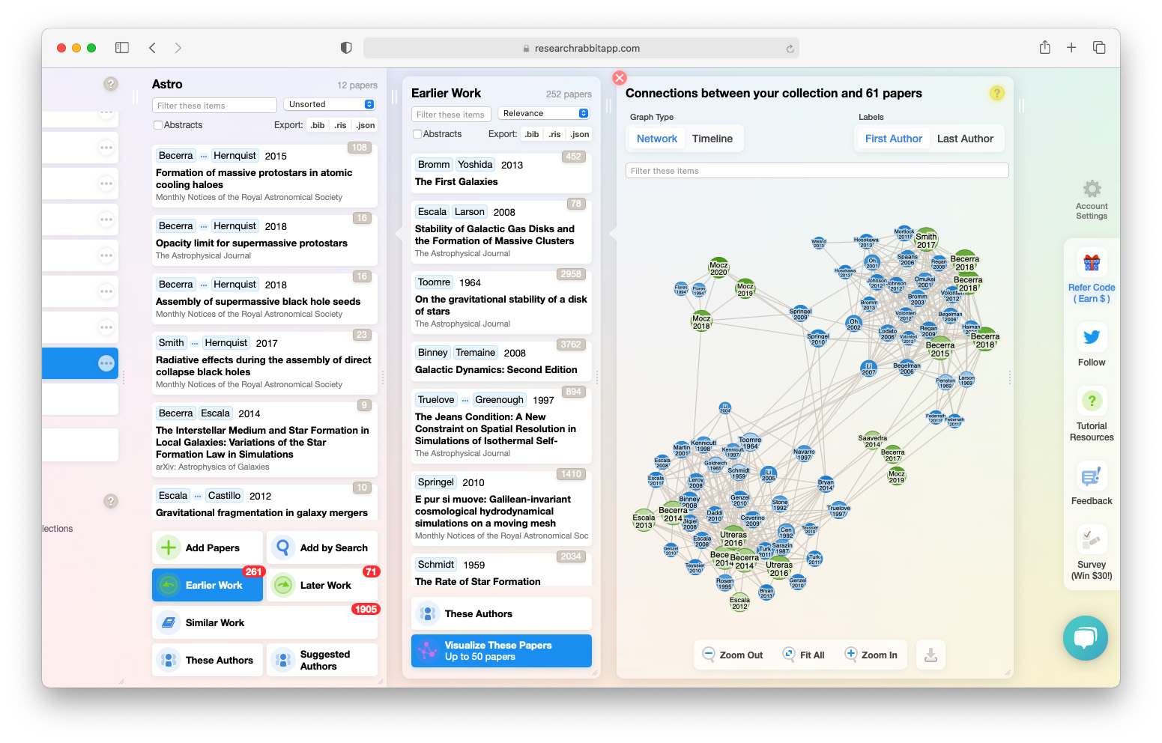Click the help icon at top of collections sidebar
Screen dimensions: 1162x743
click(111, 84)
